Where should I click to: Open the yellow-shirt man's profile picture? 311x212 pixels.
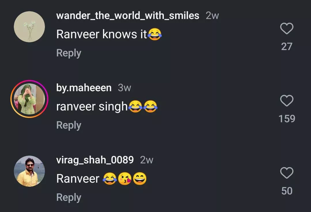click(x=29, y=171)
